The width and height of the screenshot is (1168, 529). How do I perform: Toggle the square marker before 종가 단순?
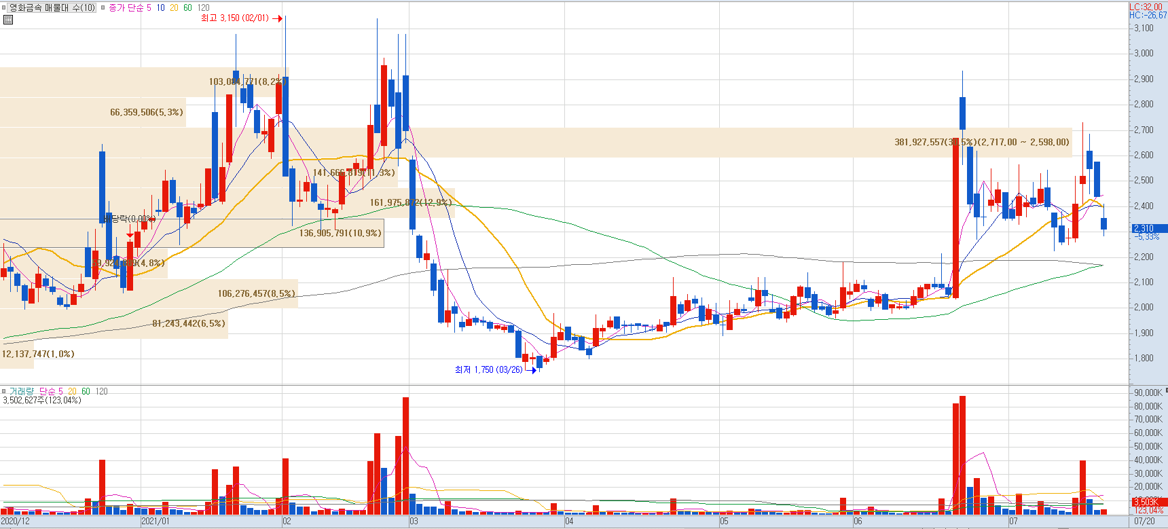[x=103, y=7]
